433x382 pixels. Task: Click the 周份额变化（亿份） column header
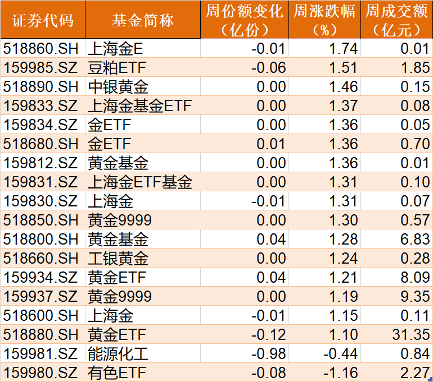pos(245,19)
